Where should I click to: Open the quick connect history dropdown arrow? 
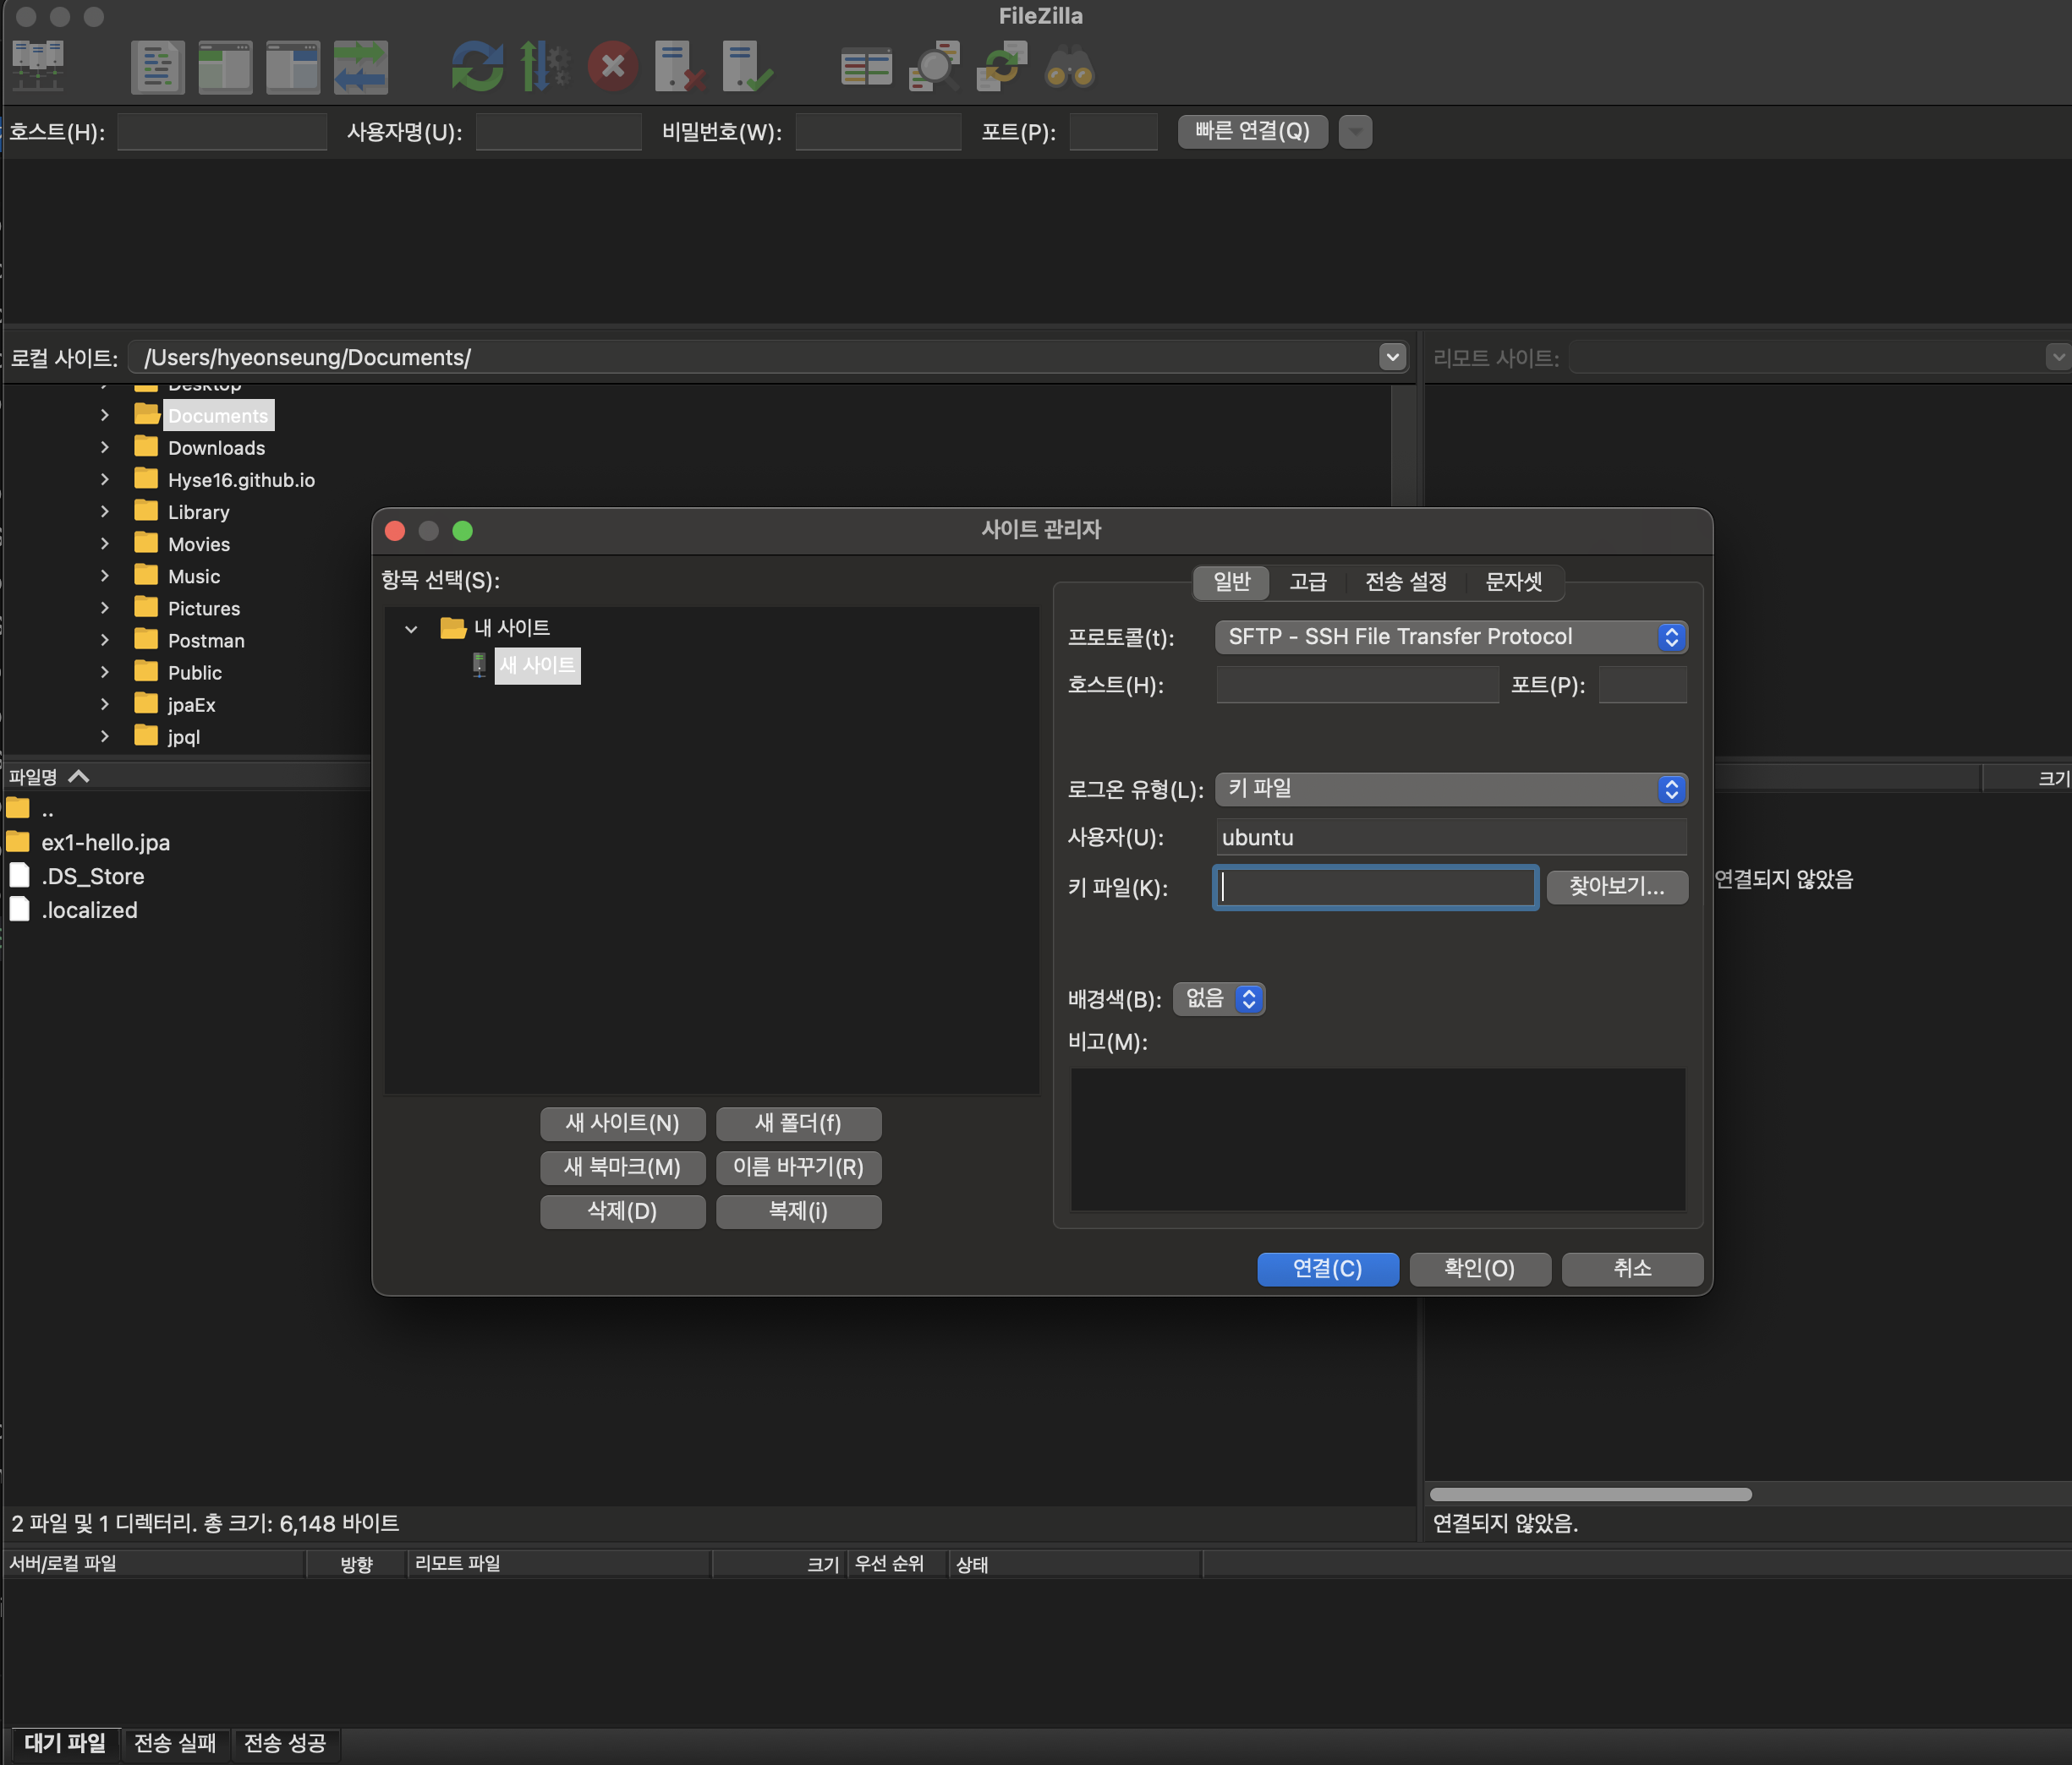[1355, 131]
